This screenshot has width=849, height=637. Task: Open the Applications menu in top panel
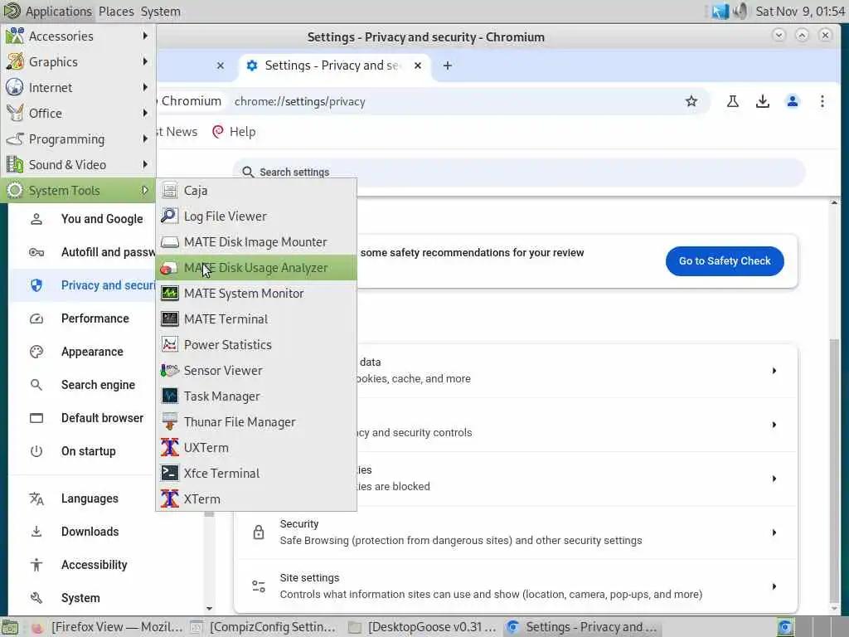(48, 12)
